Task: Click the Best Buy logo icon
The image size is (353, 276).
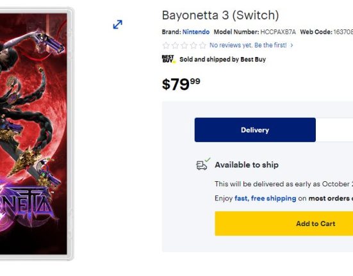Action: 168,59
